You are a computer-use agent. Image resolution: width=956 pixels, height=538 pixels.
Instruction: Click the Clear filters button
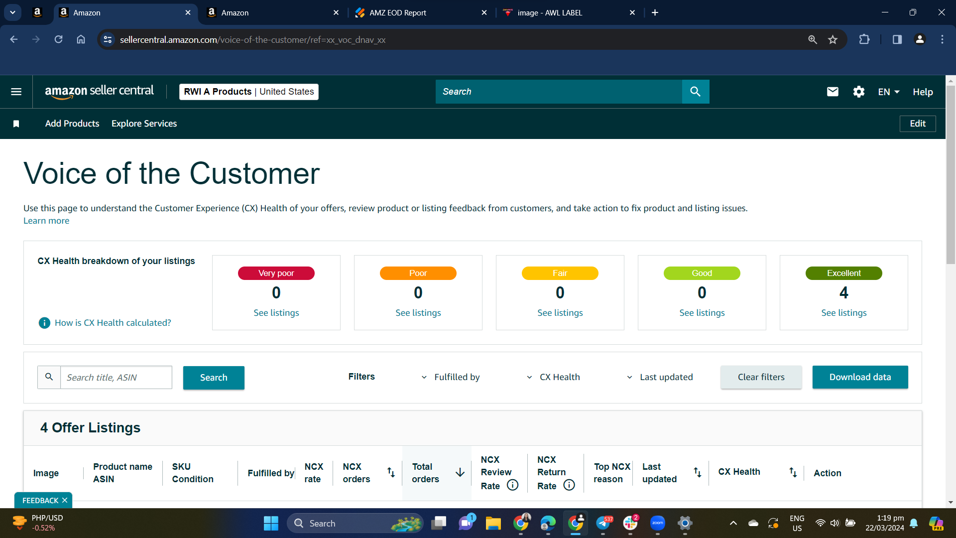click(x=761, y=377)
